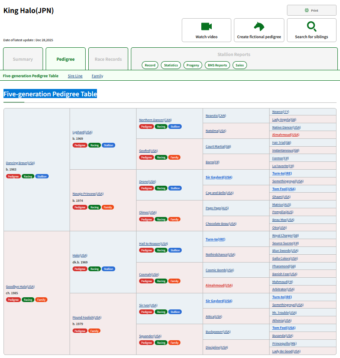Click the Print button
This screenshot has height=358, width=340.
coord(312,10)
